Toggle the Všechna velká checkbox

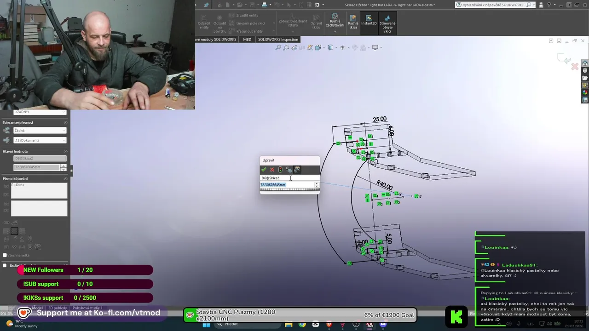(x=5, y=256)
